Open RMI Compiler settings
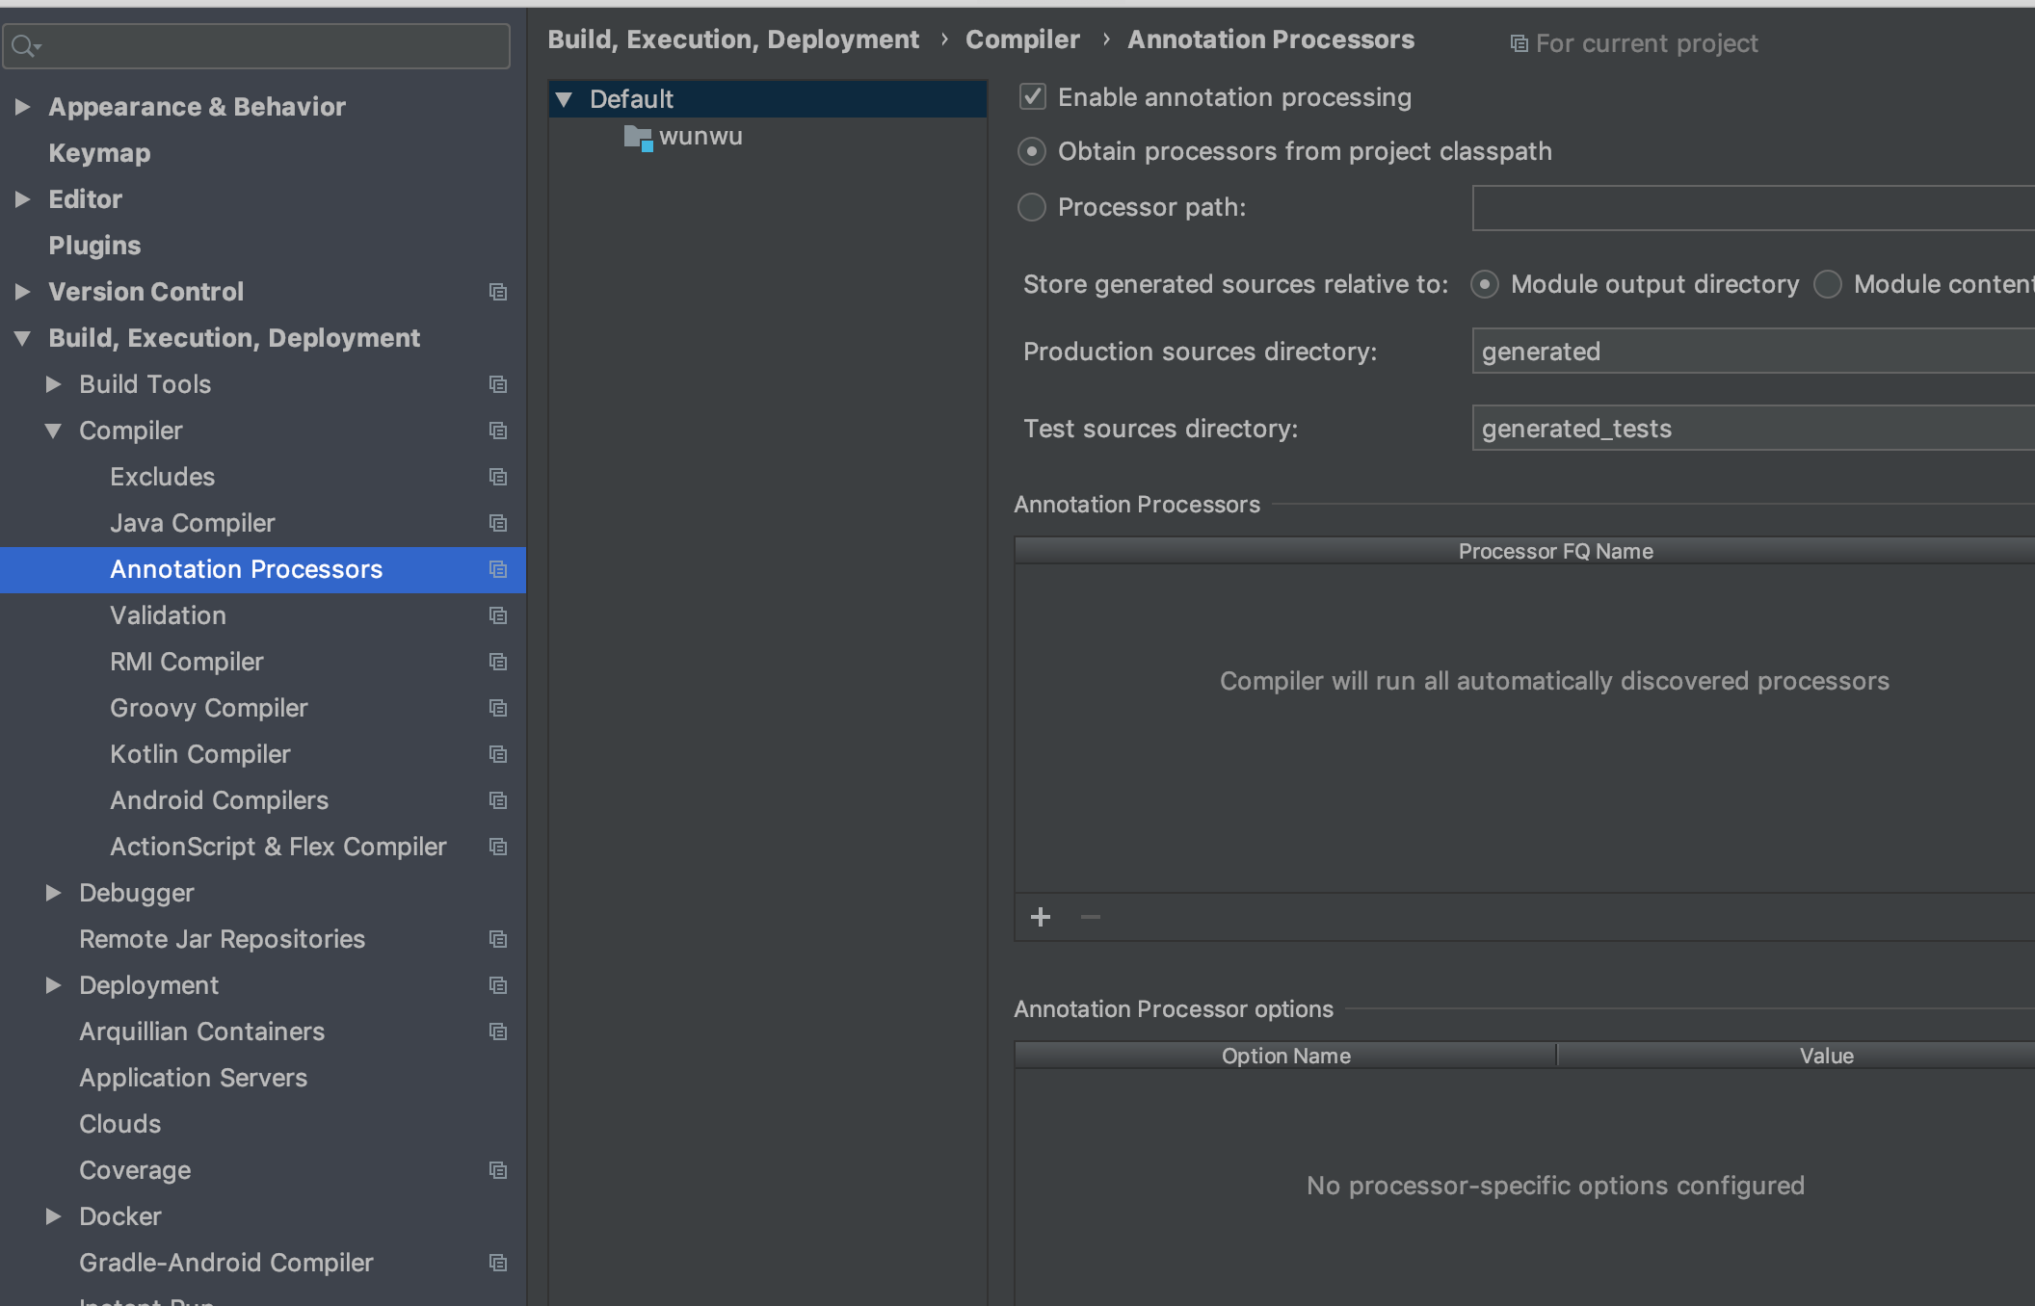 tap(186, 662)
